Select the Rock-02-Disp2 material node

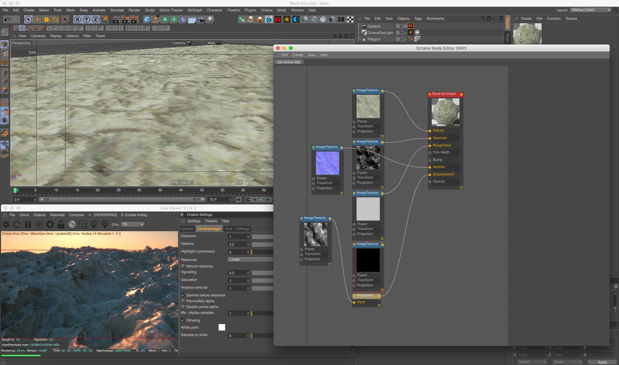(x=444, y=94)
